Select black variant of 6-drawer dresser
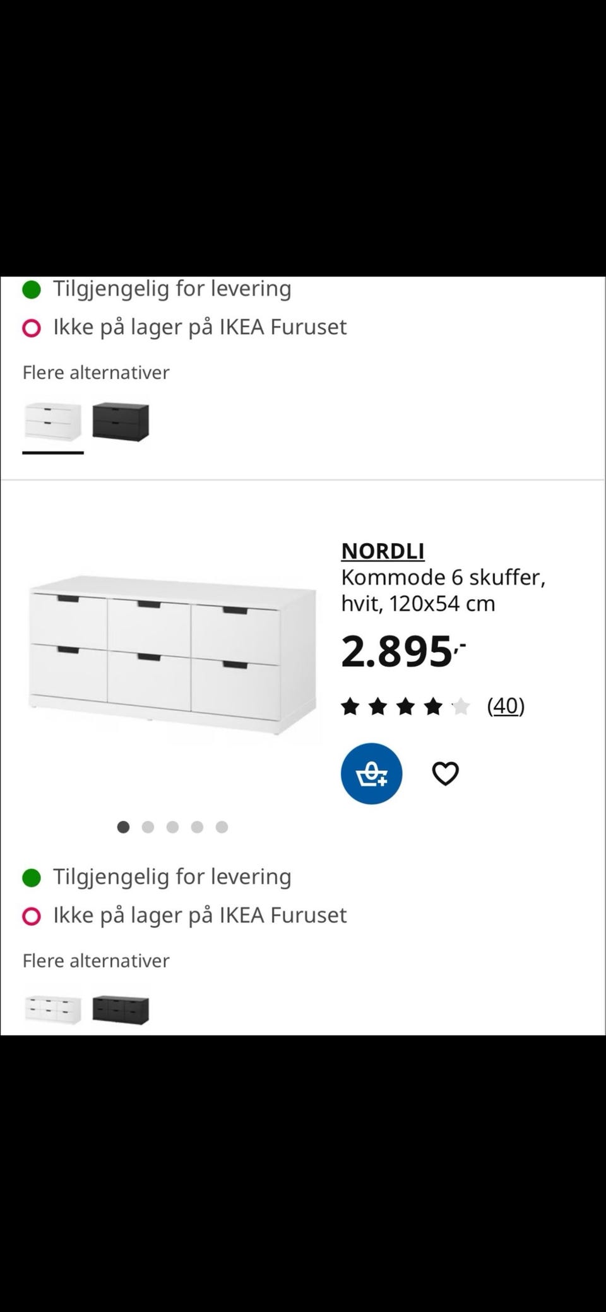The width and height of the screenshot is (606, 1312). (121, 1009)
